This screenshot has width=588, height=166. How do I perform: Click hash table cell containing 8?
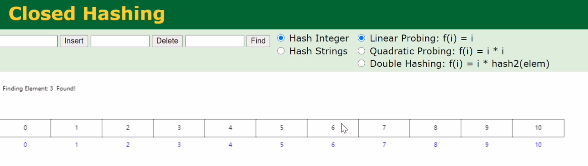pos(435,128)
